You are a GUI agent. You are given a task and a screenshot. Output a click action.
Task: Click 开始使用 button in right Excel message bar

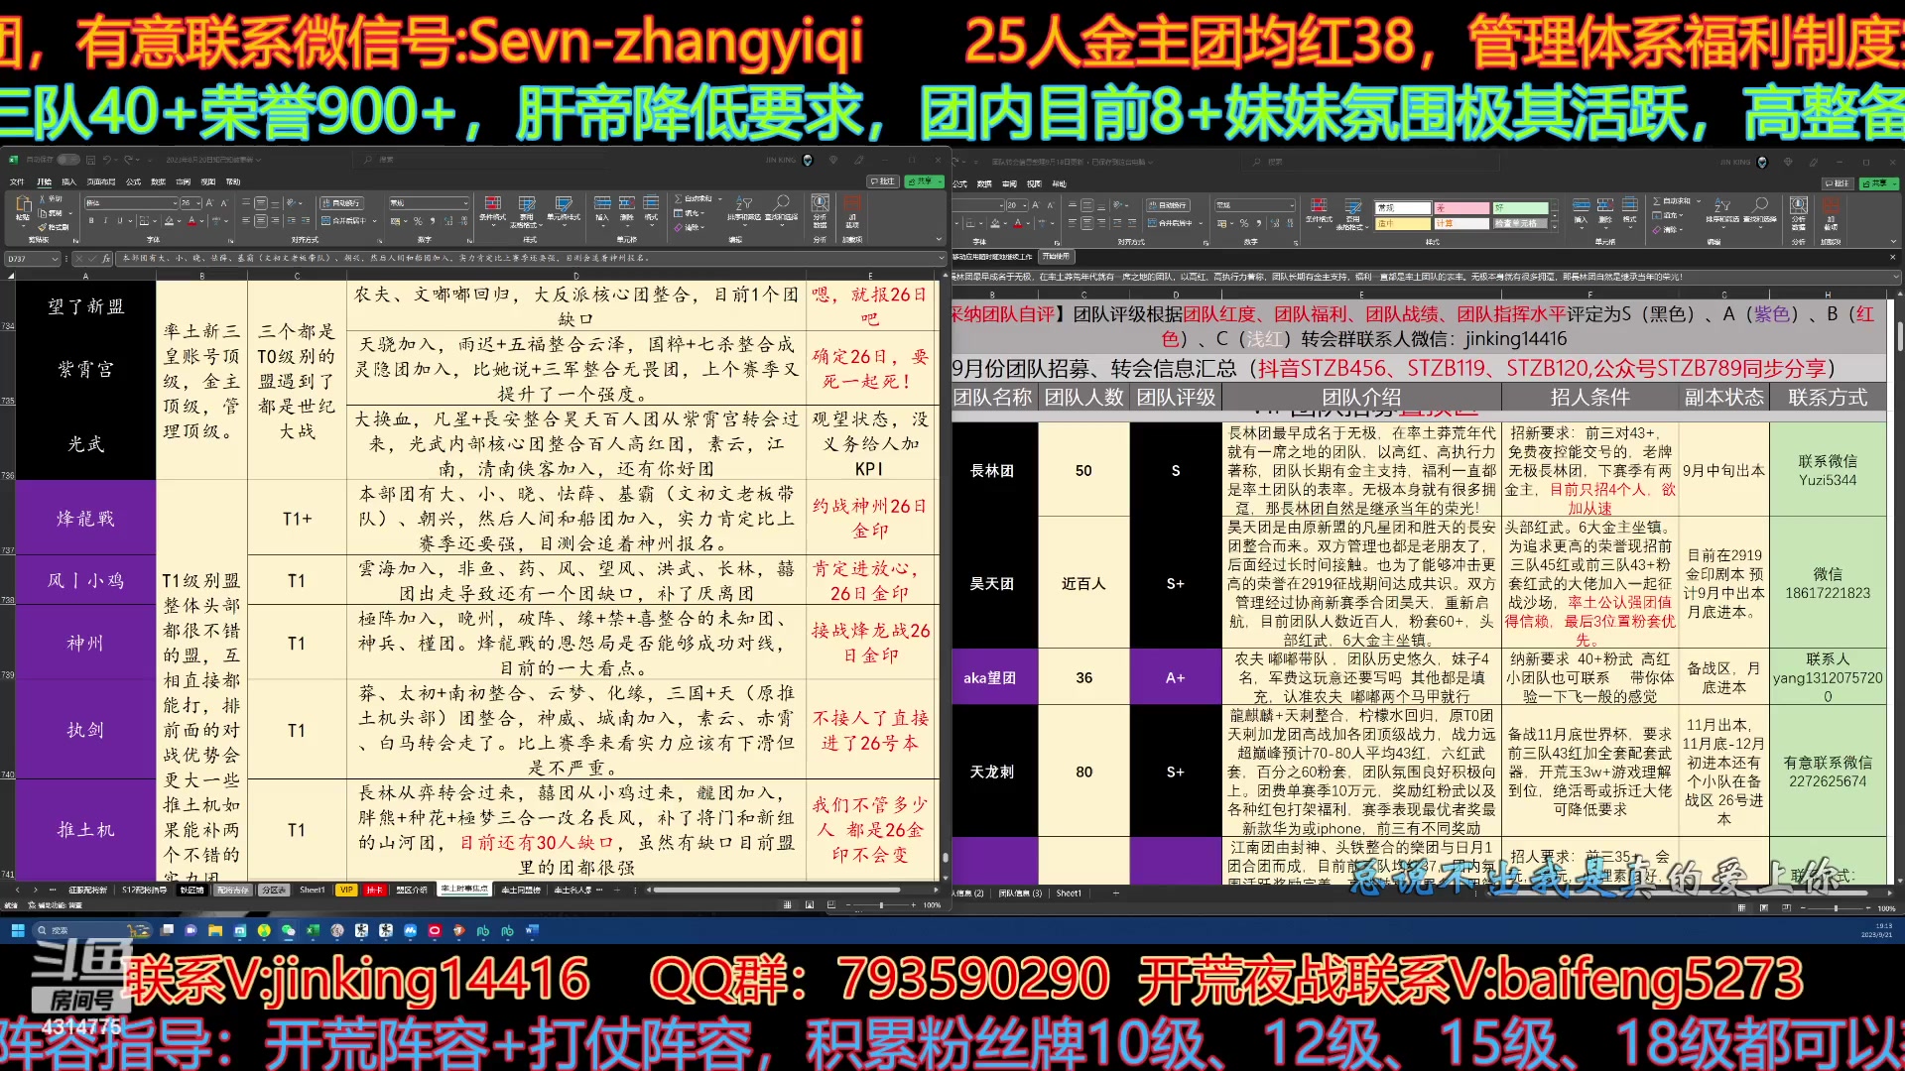point(1056,256)
